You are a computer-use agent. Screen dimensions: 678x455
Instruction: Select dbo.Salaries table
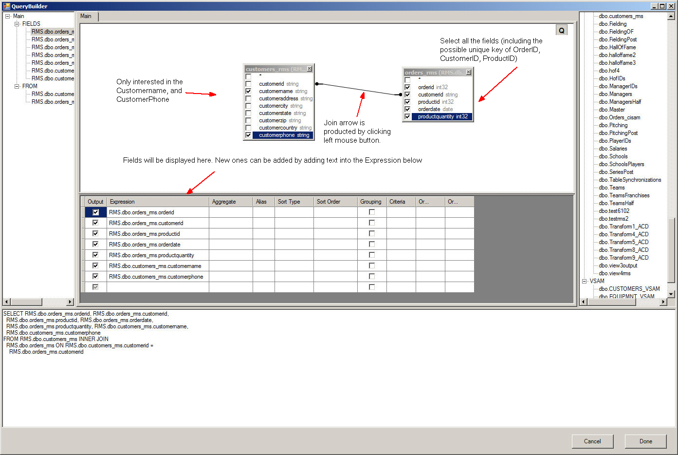click(613, 149)
